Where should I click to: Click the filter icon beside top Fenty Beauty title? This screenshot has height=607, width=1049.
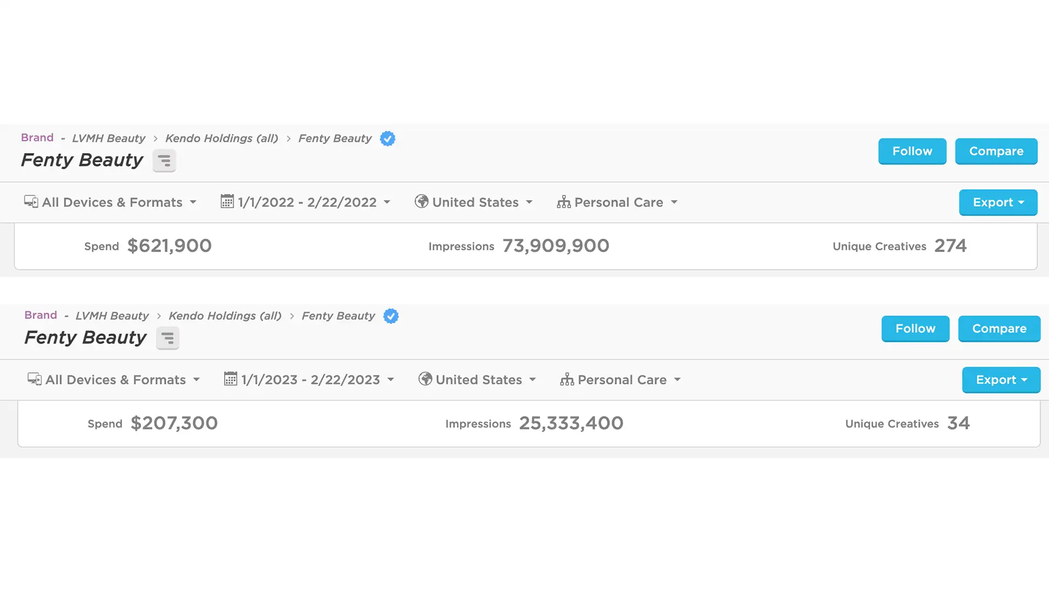tap(164, 161)
